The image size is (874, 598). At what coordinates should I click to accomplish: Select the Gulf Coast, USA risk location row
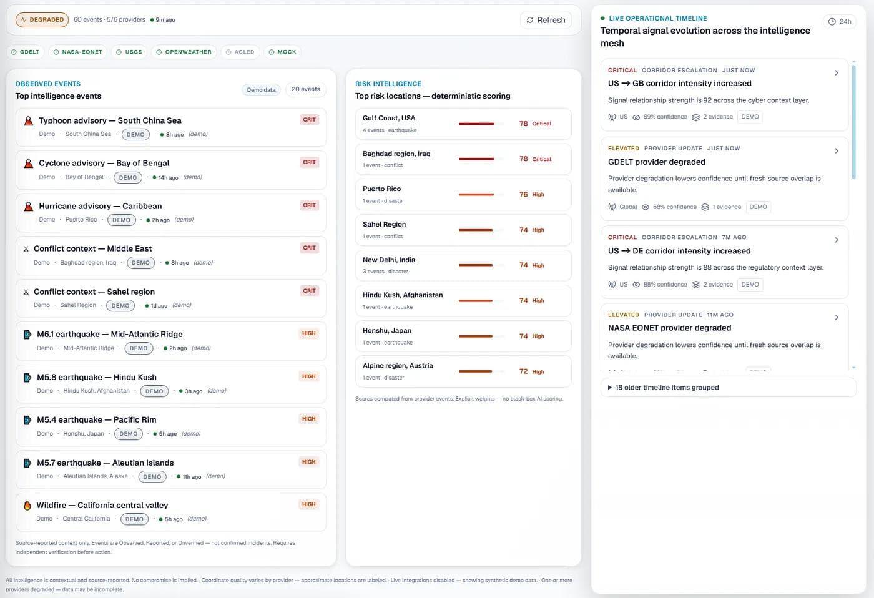(x=464, y=124)
